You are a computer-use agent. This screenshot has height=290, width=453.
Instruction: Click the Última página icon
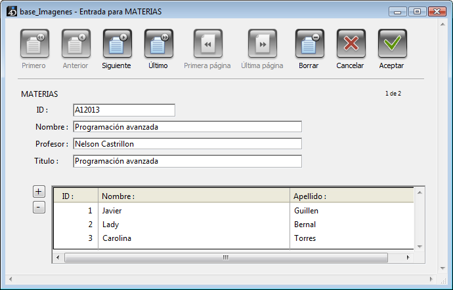[x=262, y=44]
